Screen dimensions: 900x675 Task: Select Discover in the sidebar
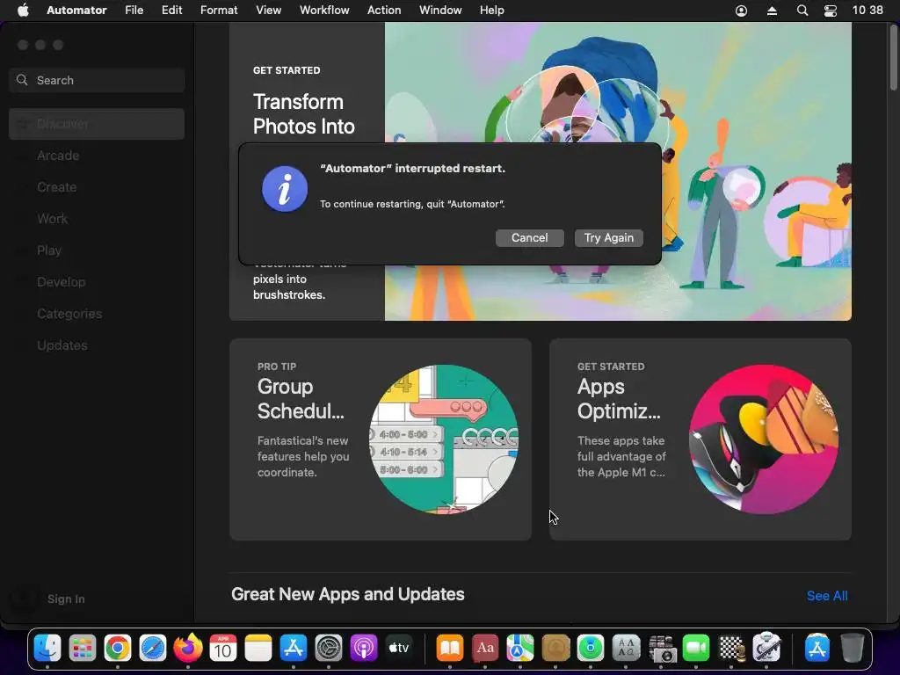[97, 124]
